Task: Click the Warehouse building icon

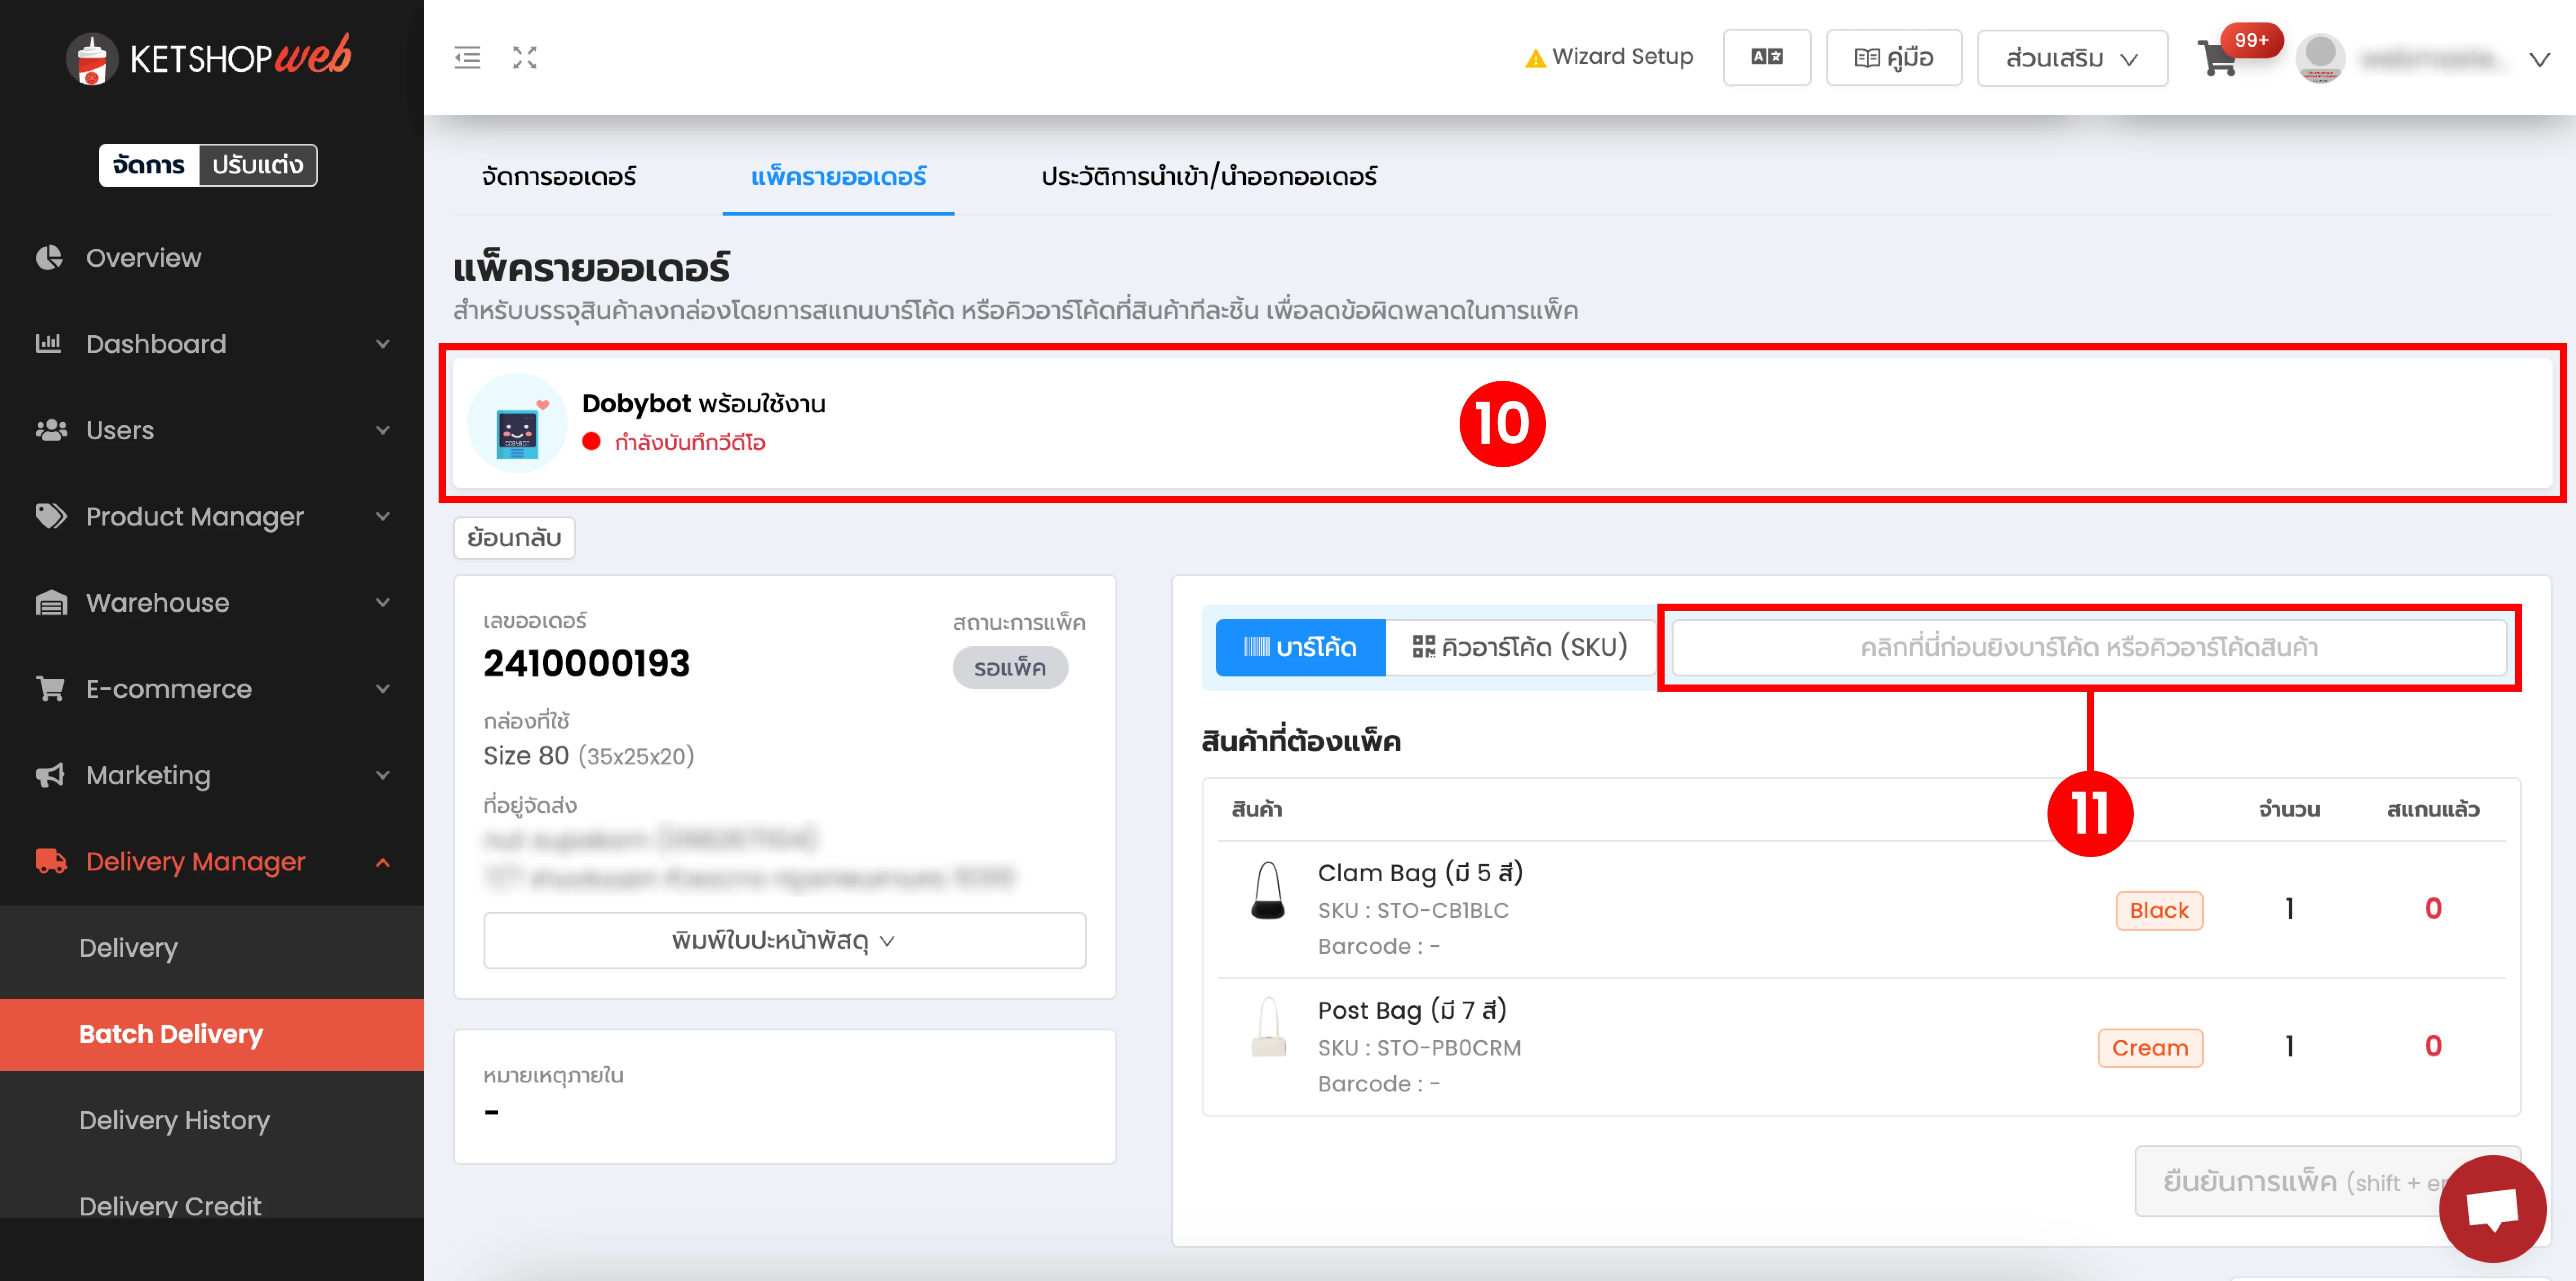Action: tap(51, 602)
